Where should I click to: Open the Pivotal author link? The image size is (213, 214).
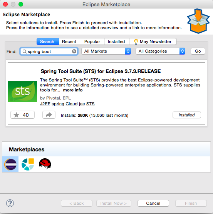tap(53, 98)
